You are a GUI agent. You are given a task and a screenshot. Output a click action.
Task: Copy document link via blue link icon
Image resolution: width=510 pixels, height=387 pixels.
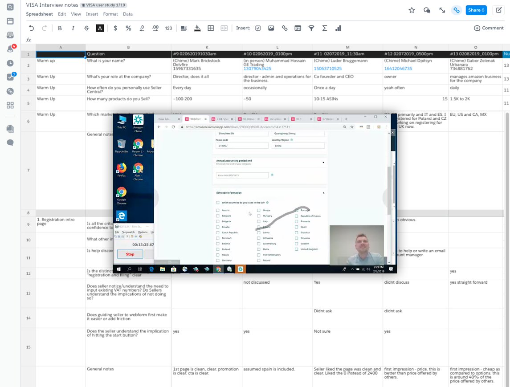457,10
